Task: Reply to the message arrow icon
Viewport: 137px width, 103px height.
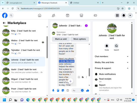Action: pos(83,77)
